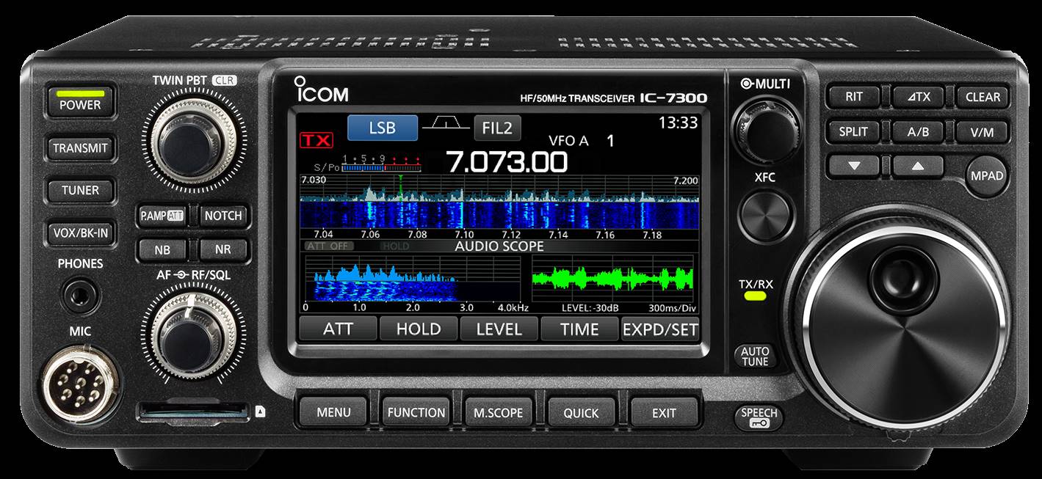This screenshot has width=1042, height=479.
Task: Tap the AUTO TUNE button
Action: pyautogui.click(x=755, y=356)
